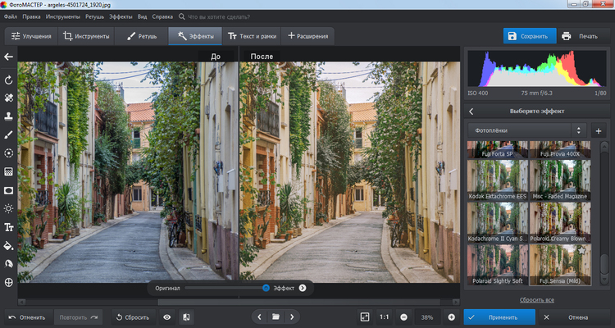Zoom in with the plus icon
This screenshot has height=328, width=615.
[451, 317]
